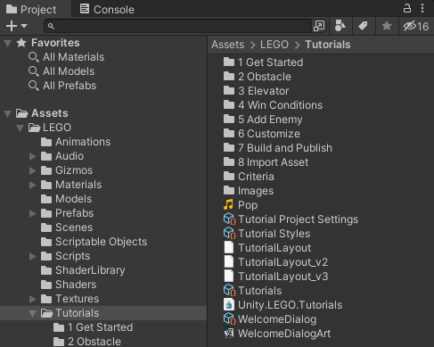Switch to the Console tab

click(x=107, y=9)
